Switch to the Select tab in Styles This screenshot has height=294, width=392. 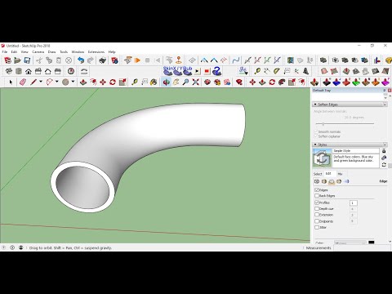click(318, 174)
